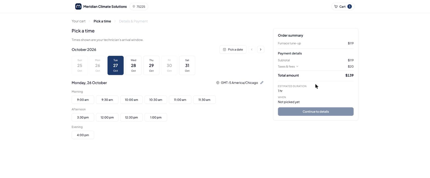Select Tue 27 Oct date card
430x178 pixels.
(x=115, y=65)
